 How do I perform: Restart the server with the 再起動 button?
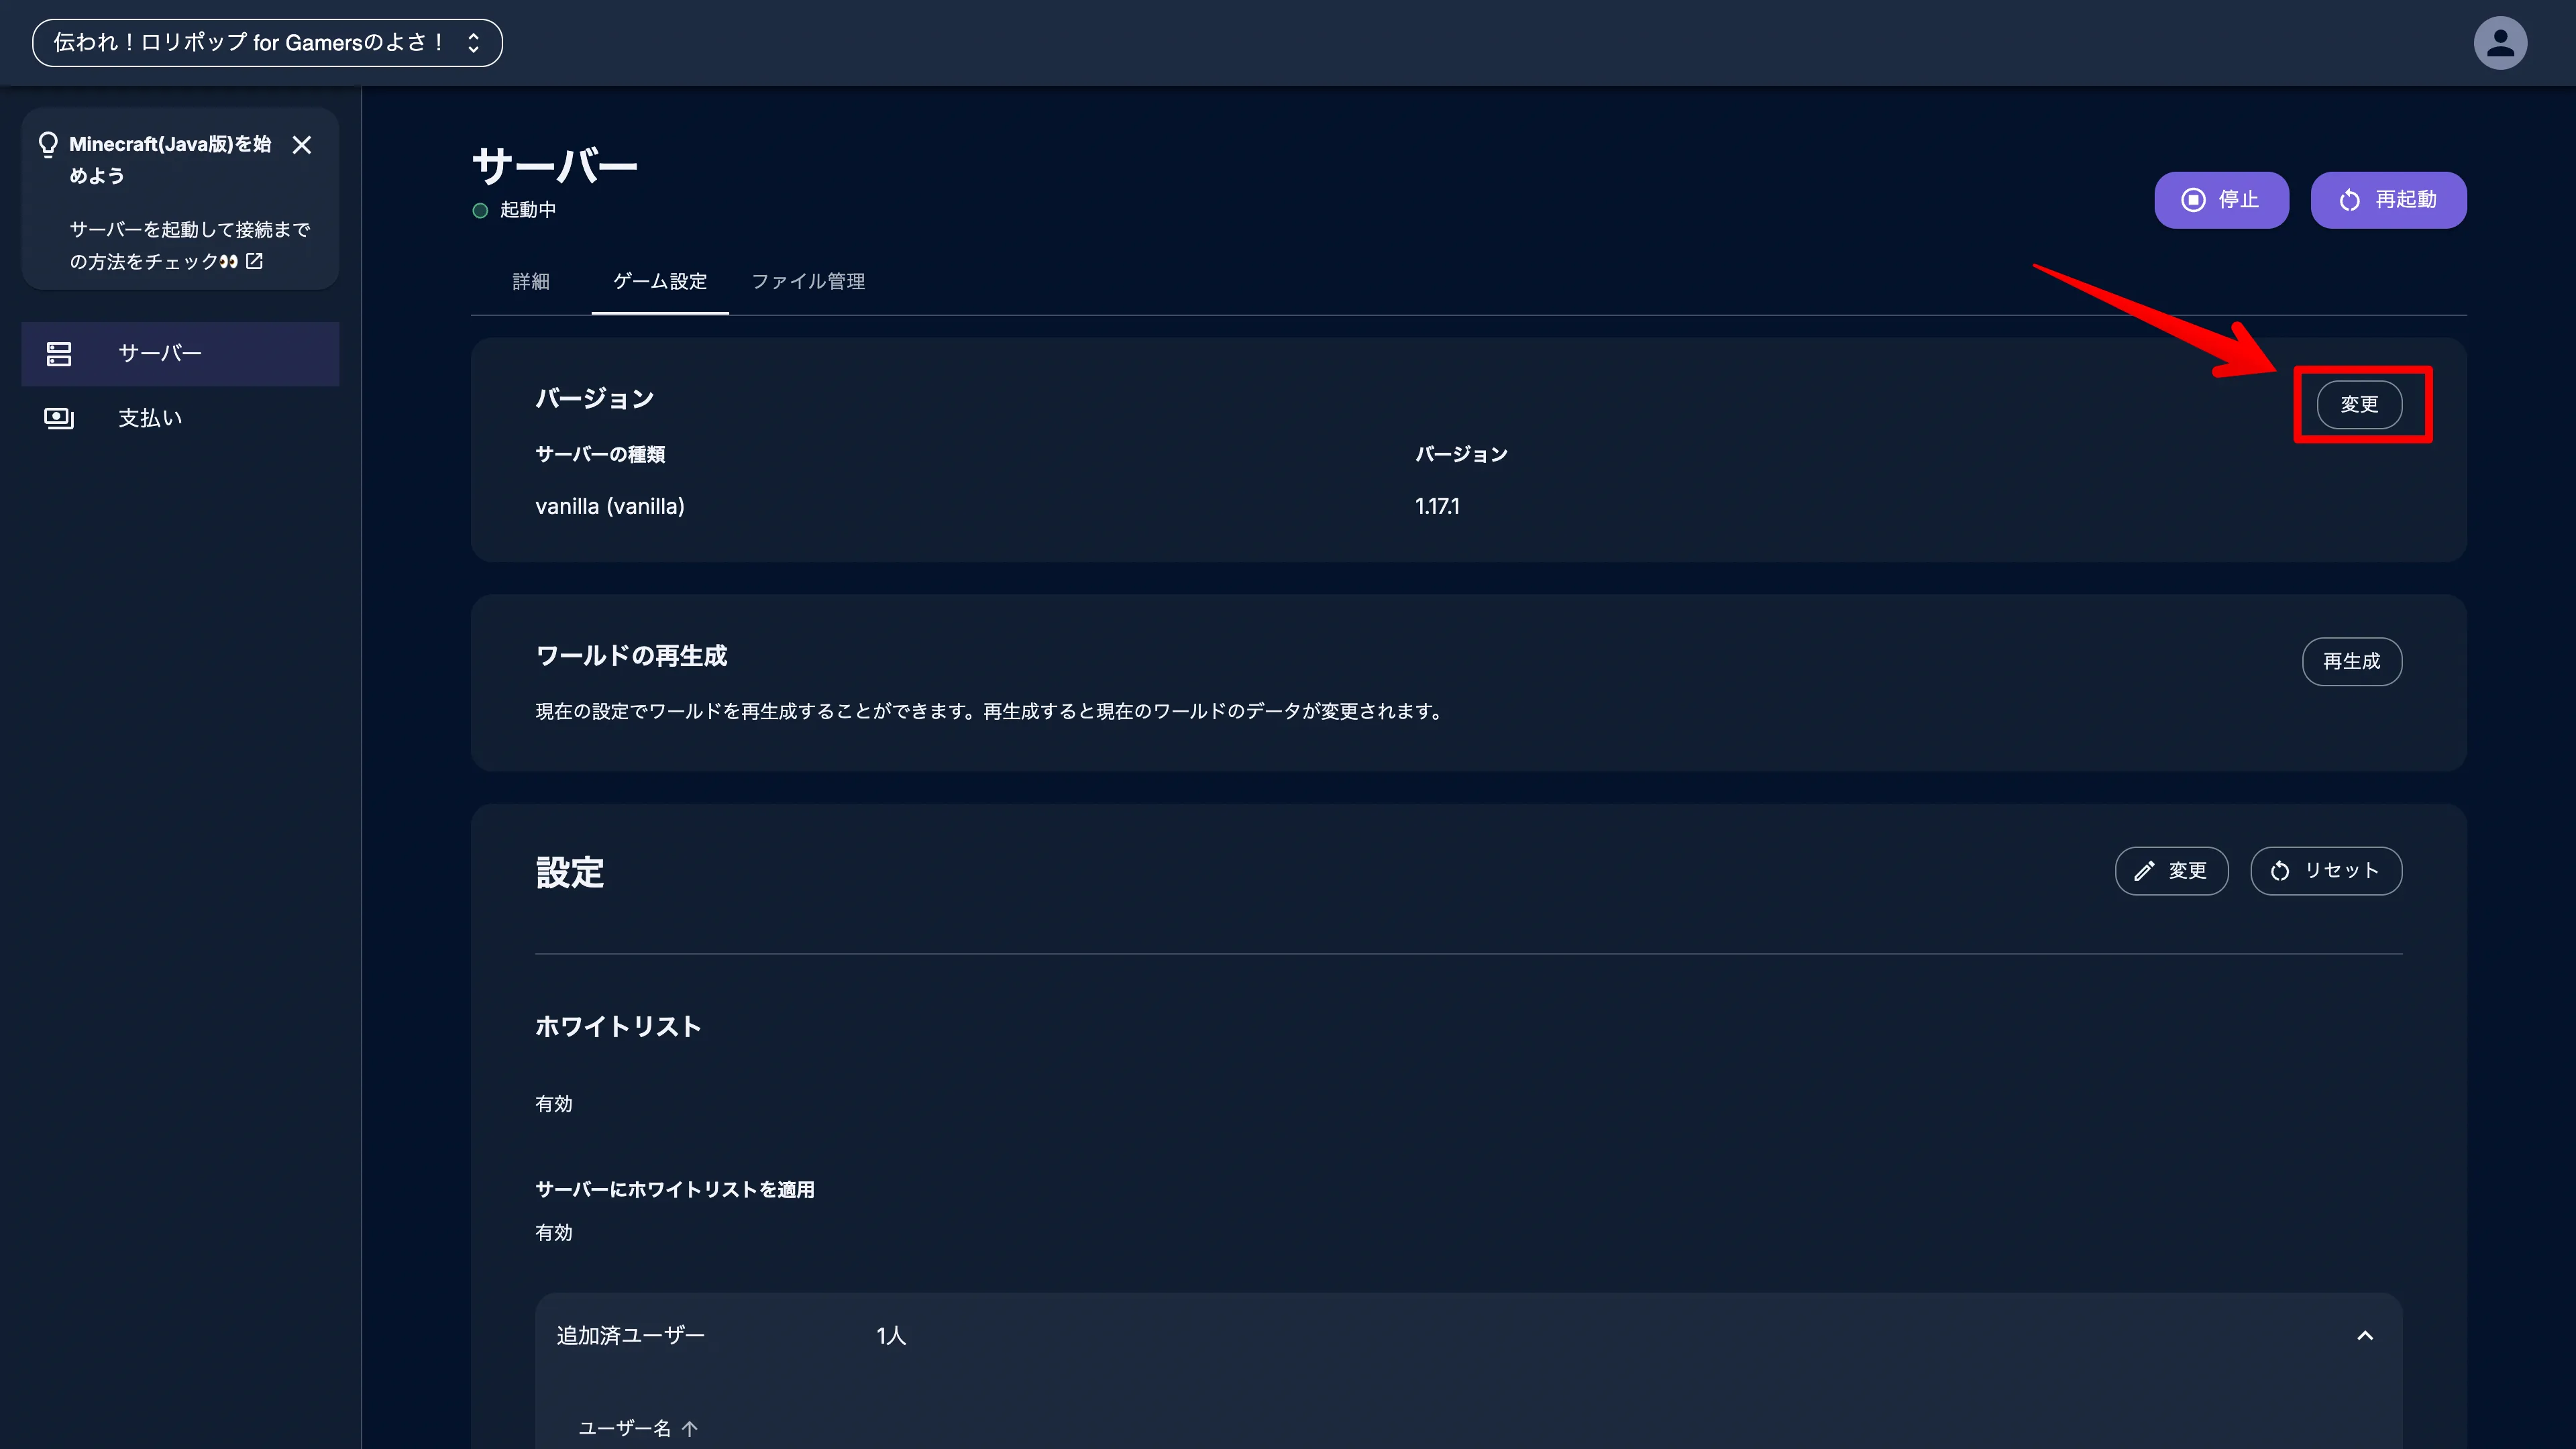(2388, 200)
